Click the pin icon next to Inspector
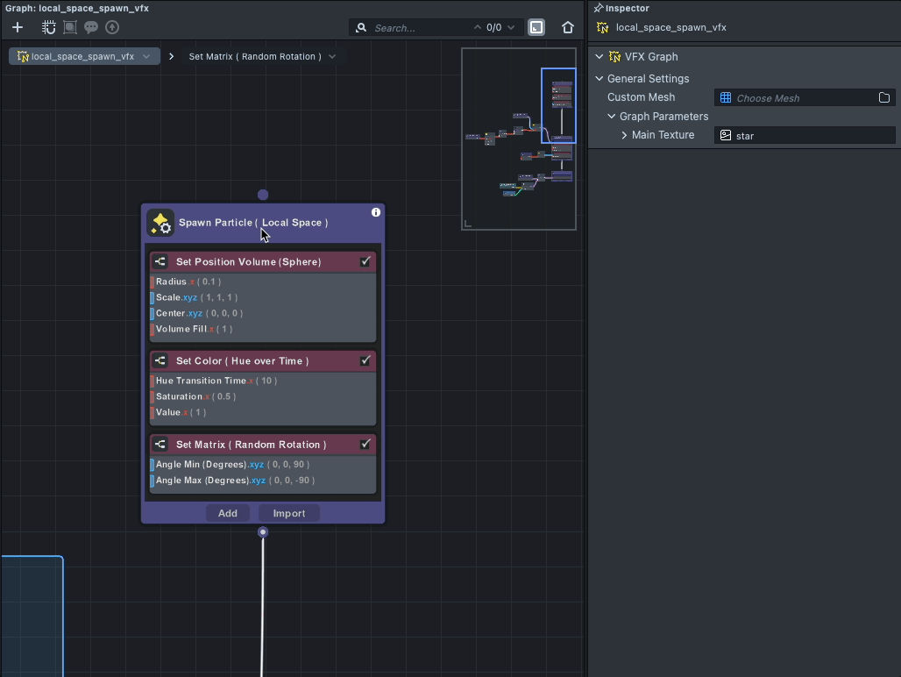The height and width of the screenshot is (677, 901). 599,8
